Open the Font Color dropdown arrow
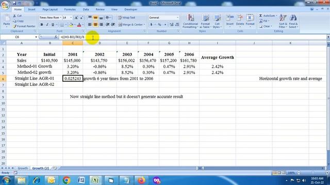Image resolution: width=330 pixels, height=185 pixels. (83, 25)
